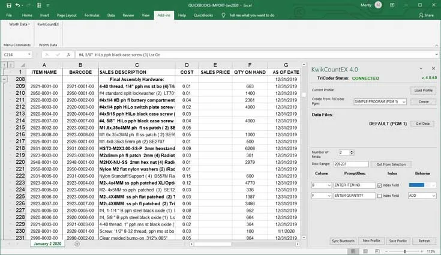Click Tell me what you want to do
The height and width of the screenshot is (255, 441).
coord(251,15)
